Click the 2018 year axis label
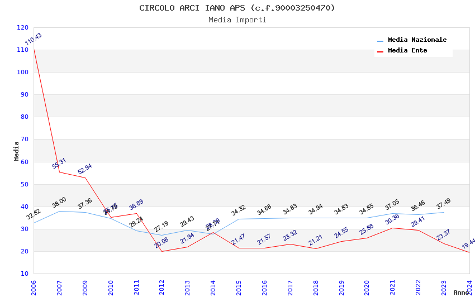Image resolution: width=475 pixels, height=307 pixels. (x=316, y=287)
